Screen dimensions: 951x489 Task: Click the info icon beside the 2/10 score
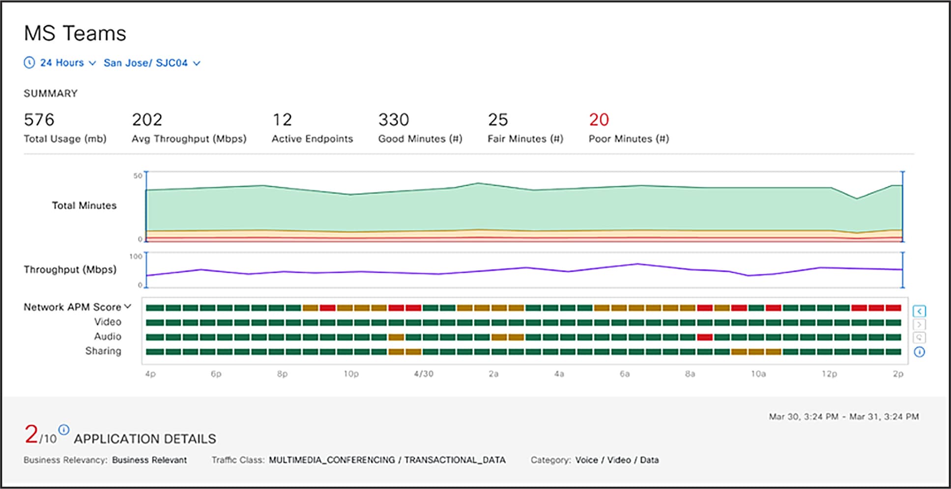tap(64, 429)
